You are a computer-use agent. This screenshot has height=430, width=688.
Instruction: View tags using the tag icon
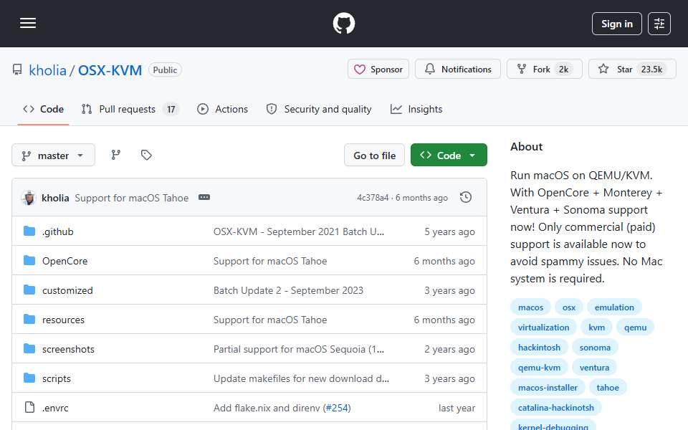click(146, 155)
